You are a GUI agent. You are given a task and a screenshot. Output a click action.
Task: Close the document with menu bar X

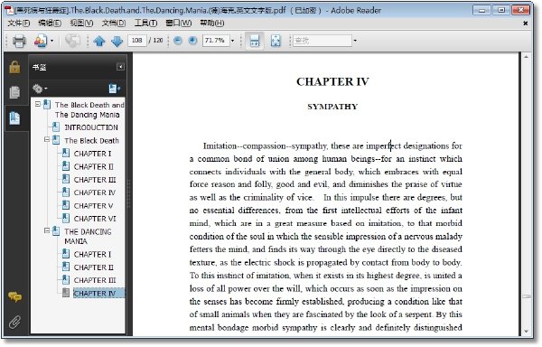(526, 23)
